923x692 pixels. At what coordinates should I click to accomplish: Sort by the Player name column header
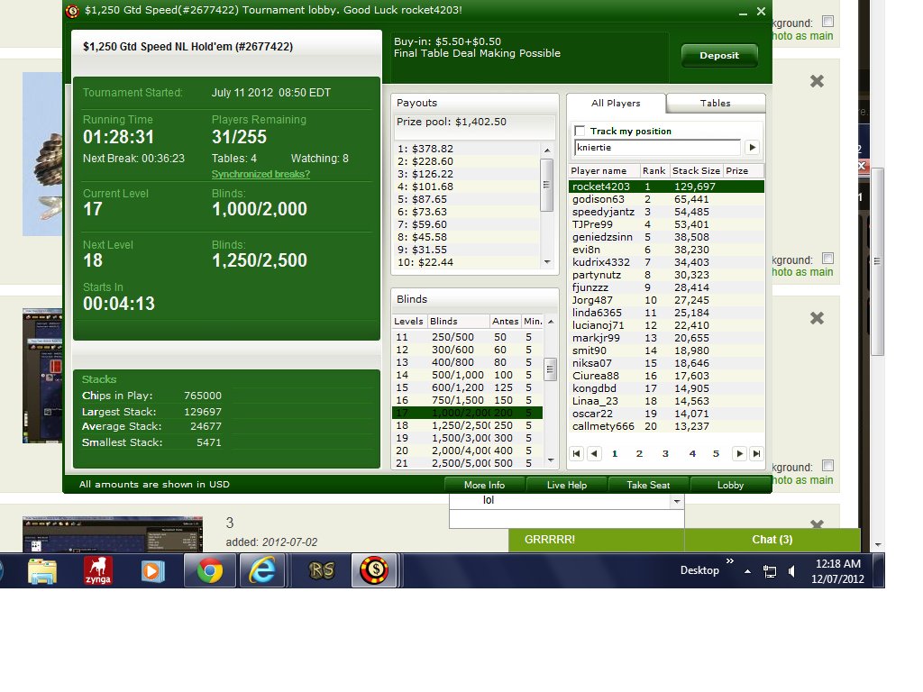pyautogui.click(x=604, y=170)
